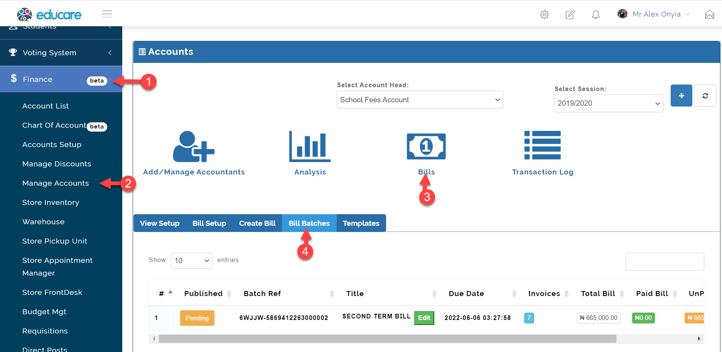
Task: Click Mr Alex Onyia profile avatar
Action: pyautogui.click(x=622, y=14)
